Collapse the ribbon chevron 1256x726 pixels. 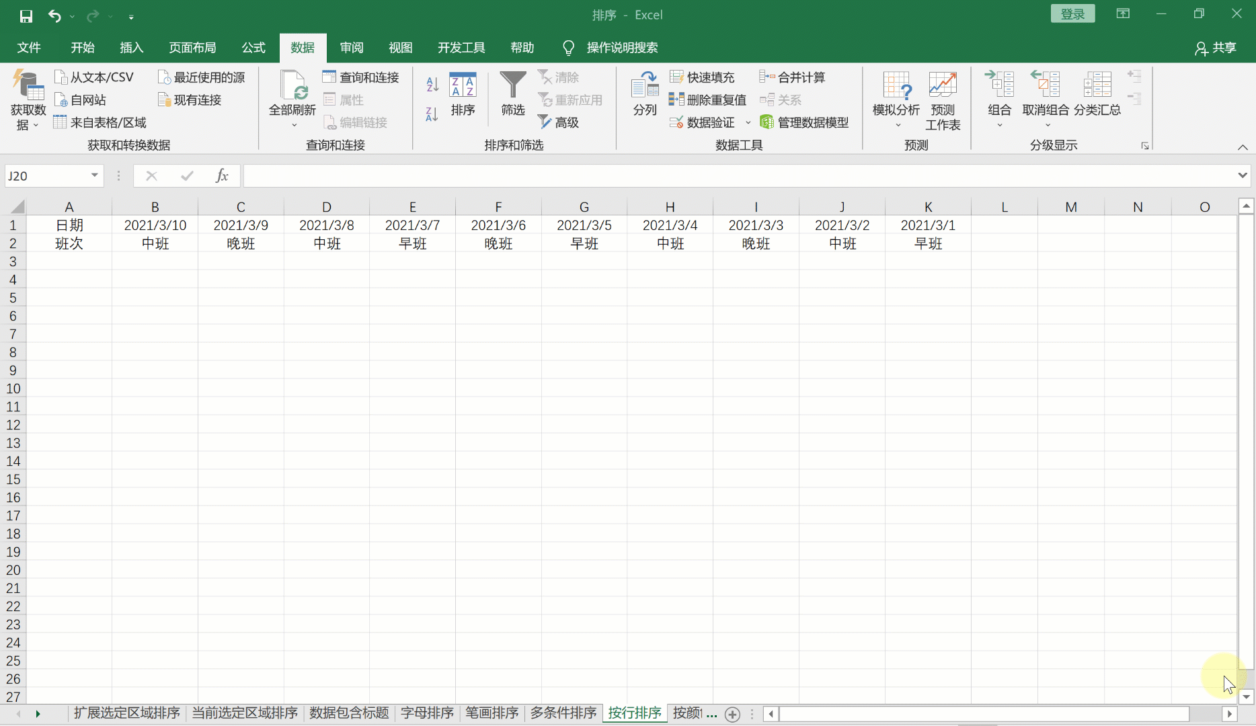(1243, 147)
